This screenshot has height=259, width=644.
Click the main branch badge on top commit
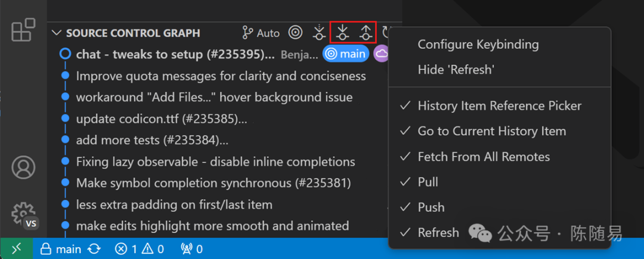tap(346, 54)
